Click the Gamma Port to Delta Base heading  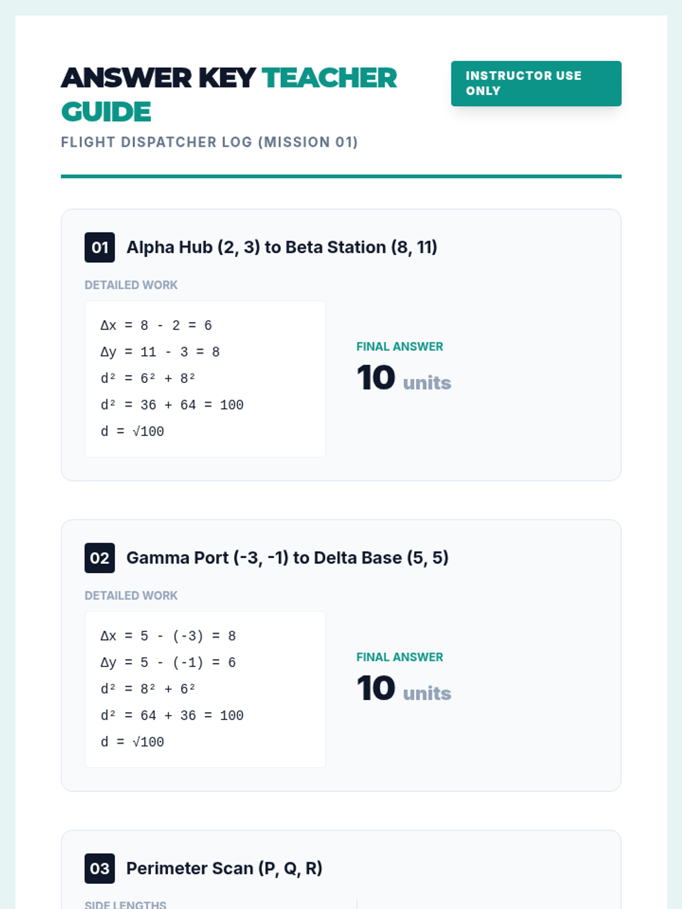pyautogui.click(x=288, y=558)
